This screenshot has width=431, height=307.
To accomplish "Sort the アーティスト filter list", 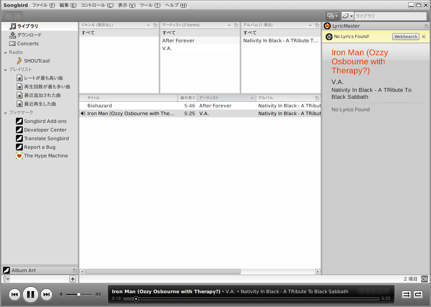I will tap(229, 25).
